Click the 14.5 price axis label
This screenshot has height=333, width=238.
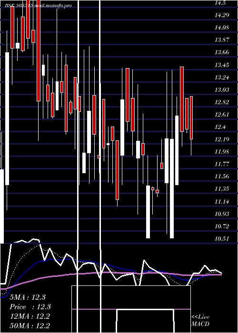pos(221,3)
